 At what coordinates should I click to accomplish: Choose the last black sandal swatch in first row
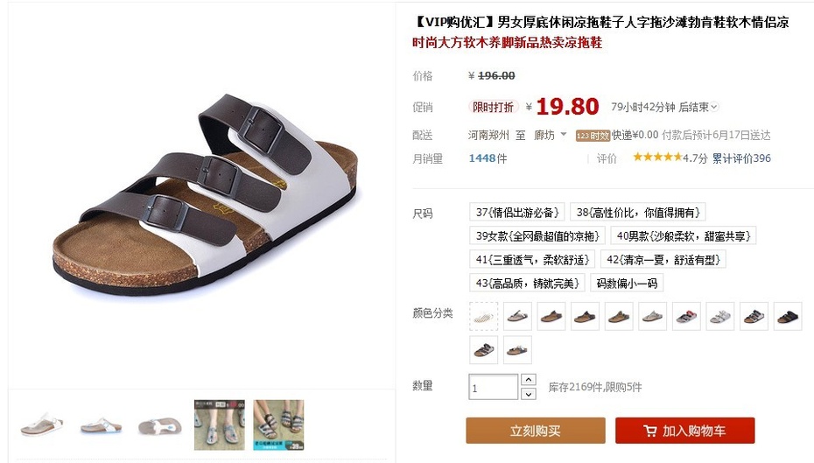pos(788,316)
